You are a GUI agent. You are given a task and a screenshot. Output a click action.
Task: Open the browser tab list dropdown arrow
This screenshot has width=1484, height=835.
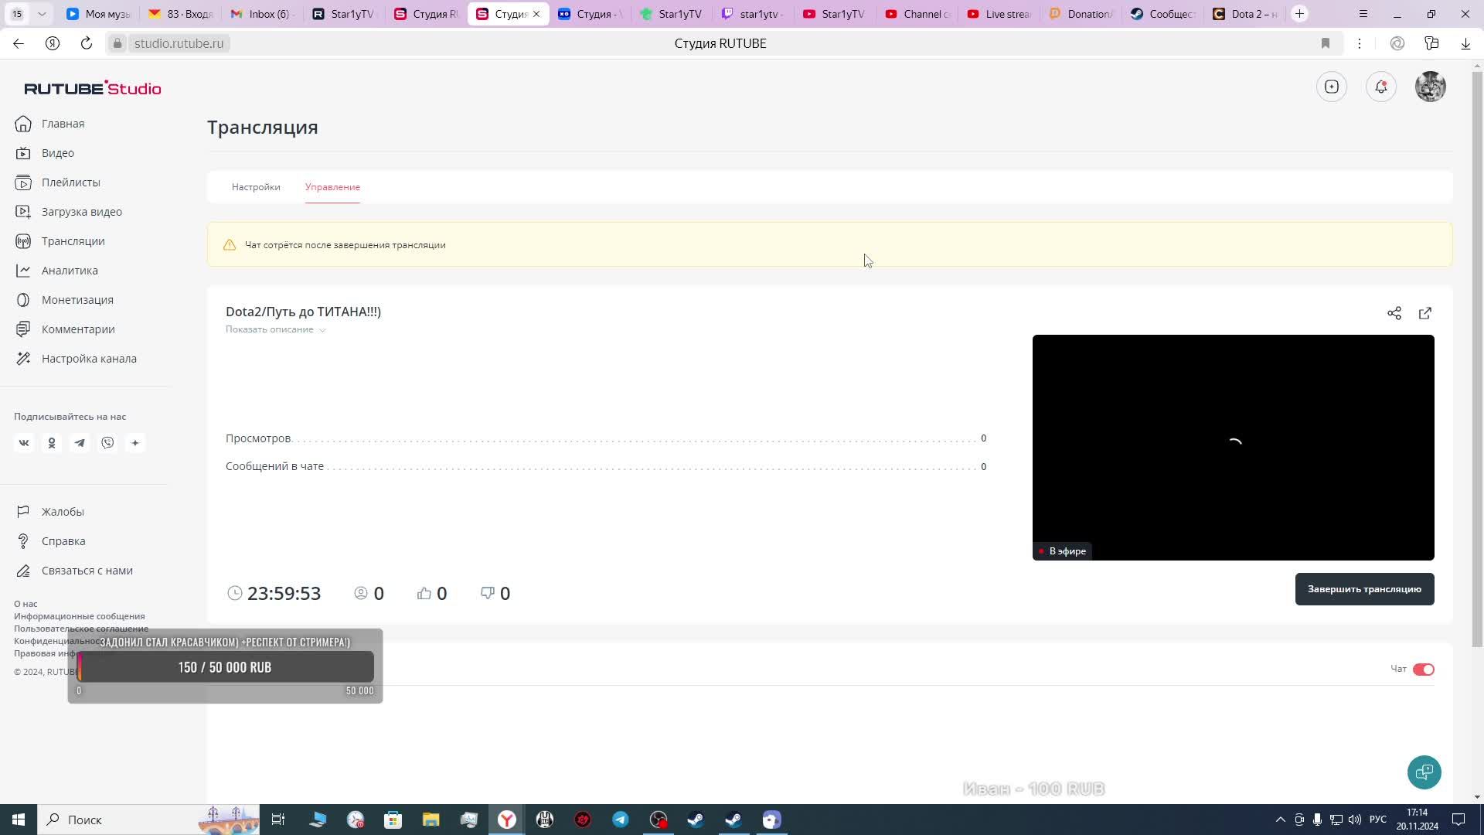point(42,14)
